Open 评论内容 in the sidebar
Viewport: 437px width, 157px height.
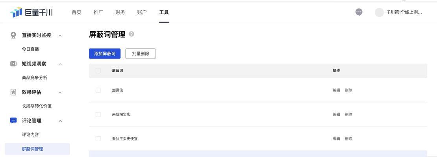click(30, 135)
